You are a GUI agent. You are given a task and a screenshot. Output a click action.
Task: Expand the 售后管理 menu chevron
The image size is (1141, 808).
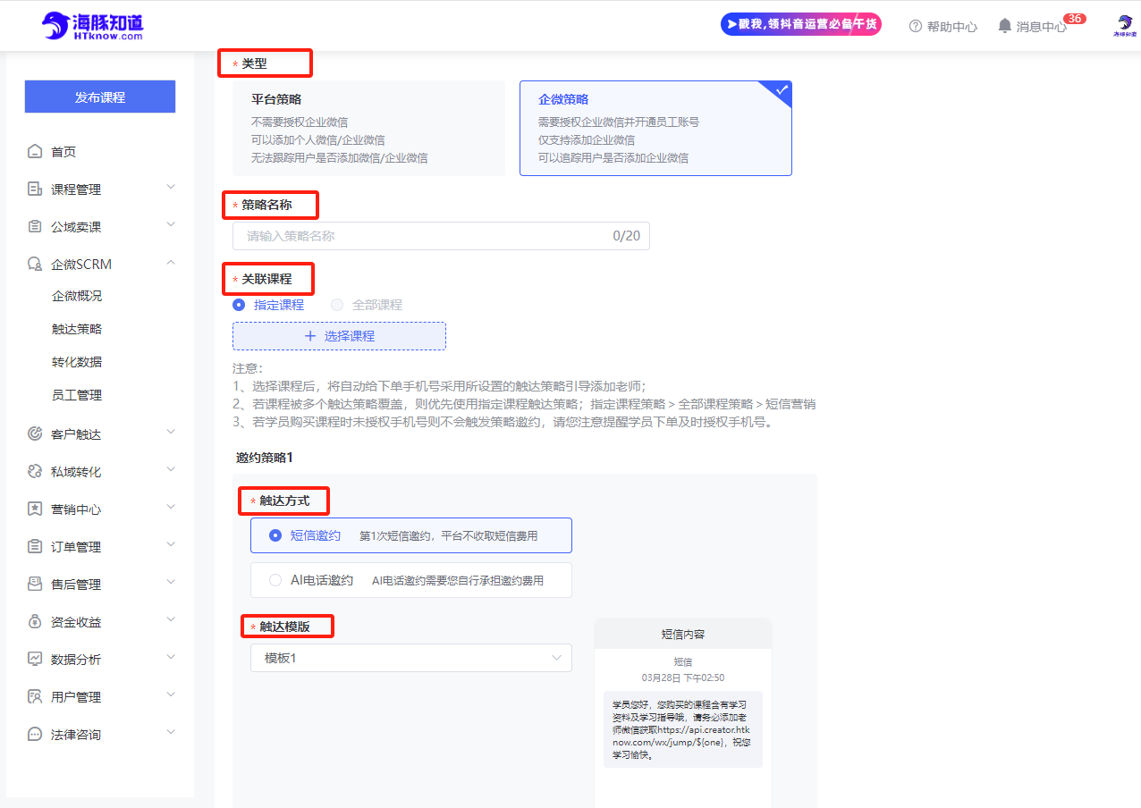pos(171,582)
